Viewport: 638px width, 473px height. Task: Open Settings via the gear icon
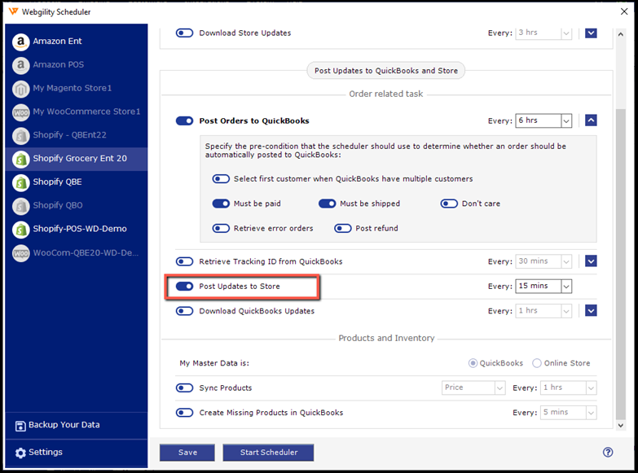click(x=20, y=453)
